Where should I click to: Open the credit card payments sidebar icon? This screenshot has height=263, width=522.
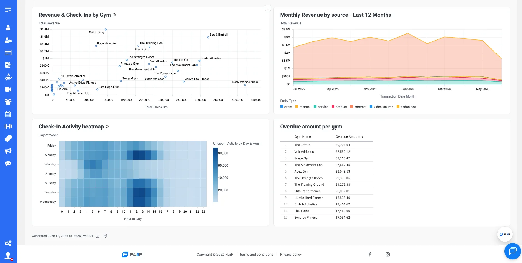pyautogui.click(x=8, y=52)
